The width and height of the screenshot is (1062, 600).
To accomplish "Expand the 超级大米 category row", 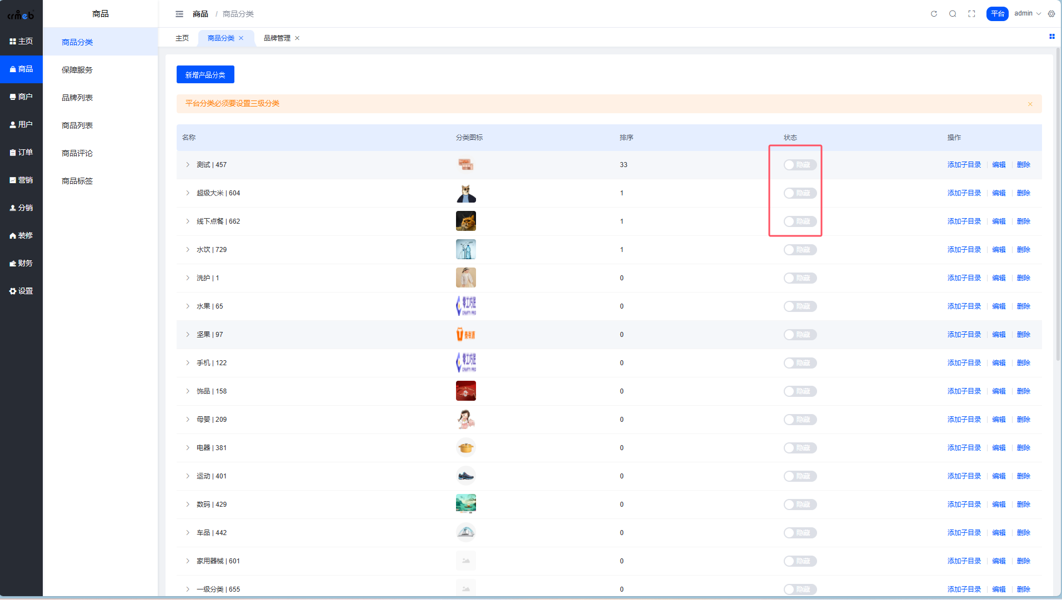I will pyautogui.click(x=188, y=193).
